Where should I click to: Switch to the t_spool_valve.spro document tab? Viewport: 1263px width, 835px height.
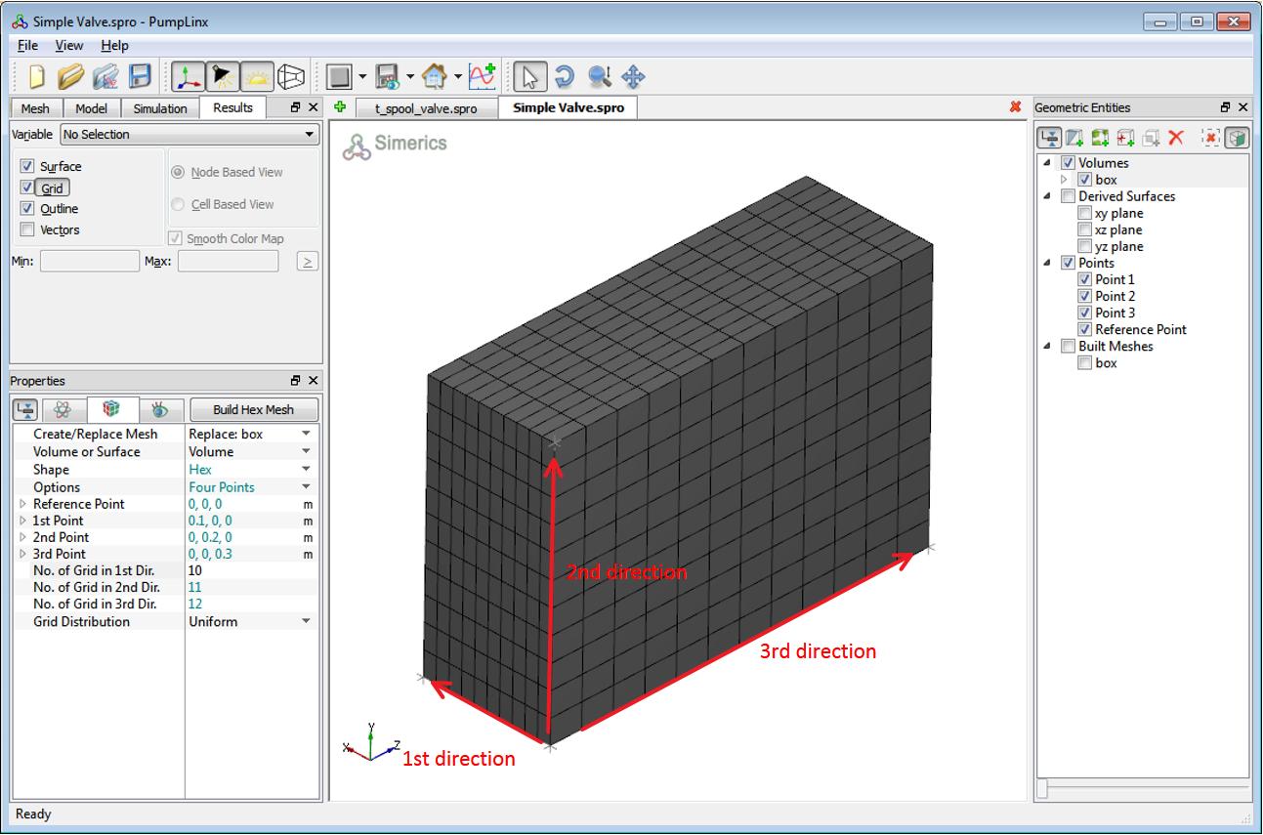(426, 108)
